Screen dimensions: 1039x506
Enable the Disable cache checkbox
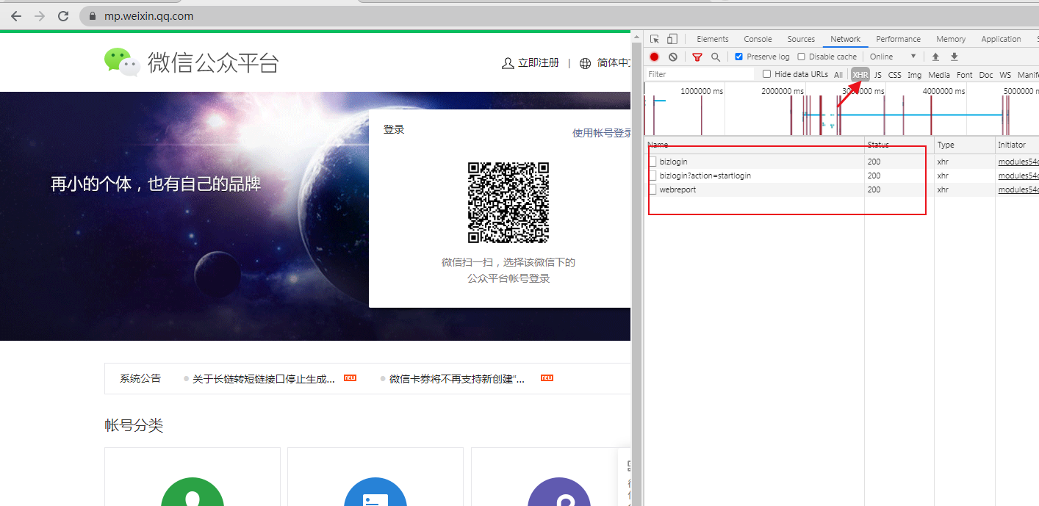pos(801,57)
